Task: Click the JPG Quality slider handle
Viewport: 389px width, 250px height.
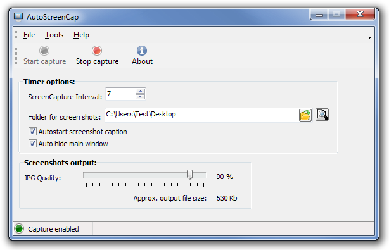Action: 190,175
